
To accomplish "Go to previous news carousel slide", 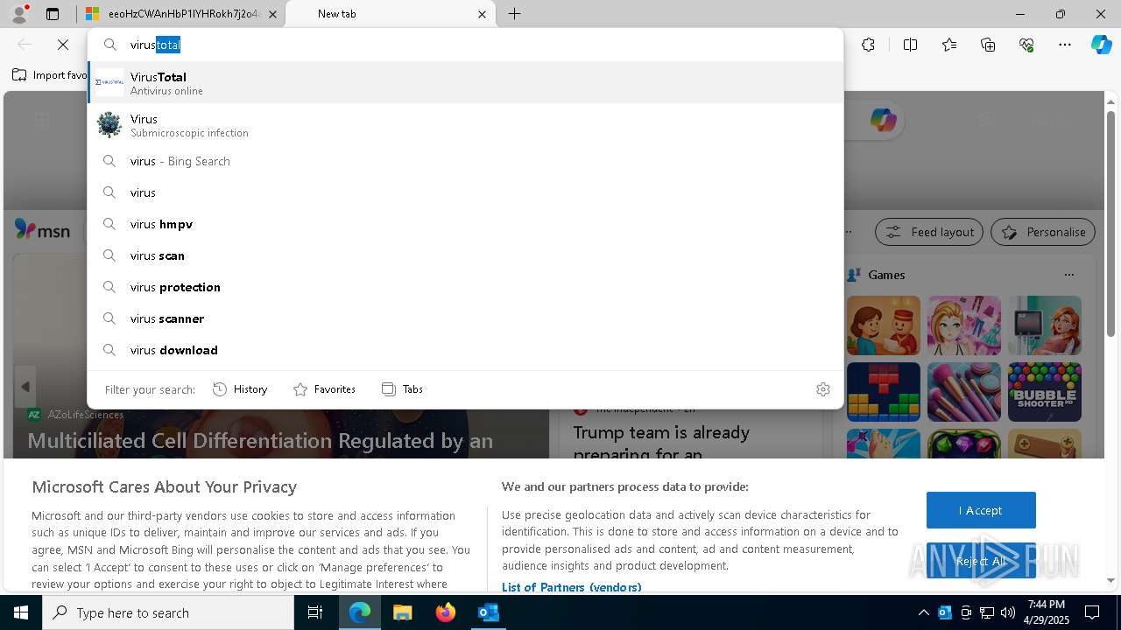I will (x=25, y=387).
